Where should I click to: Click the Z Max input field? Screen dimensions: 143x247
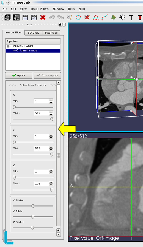pyautogui.click(x=42, y=184)
